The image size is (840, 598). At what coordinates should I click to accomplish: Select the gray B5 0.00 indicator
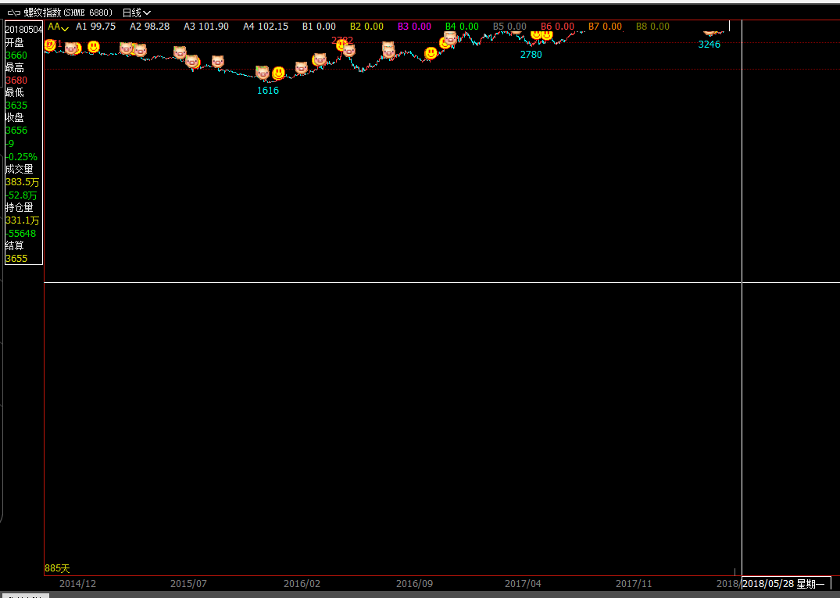509,27
